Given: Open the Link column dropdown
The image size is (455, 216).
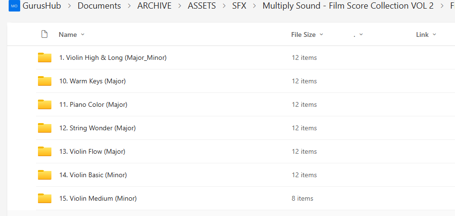Looking at the screenshot, I should pos(434,34).
